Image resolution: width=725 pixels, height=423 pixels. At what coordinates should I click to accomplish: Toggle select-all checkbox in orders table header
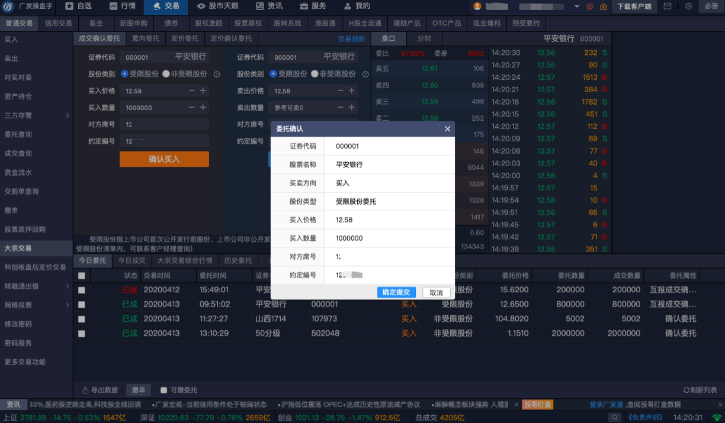coord(81,276)
